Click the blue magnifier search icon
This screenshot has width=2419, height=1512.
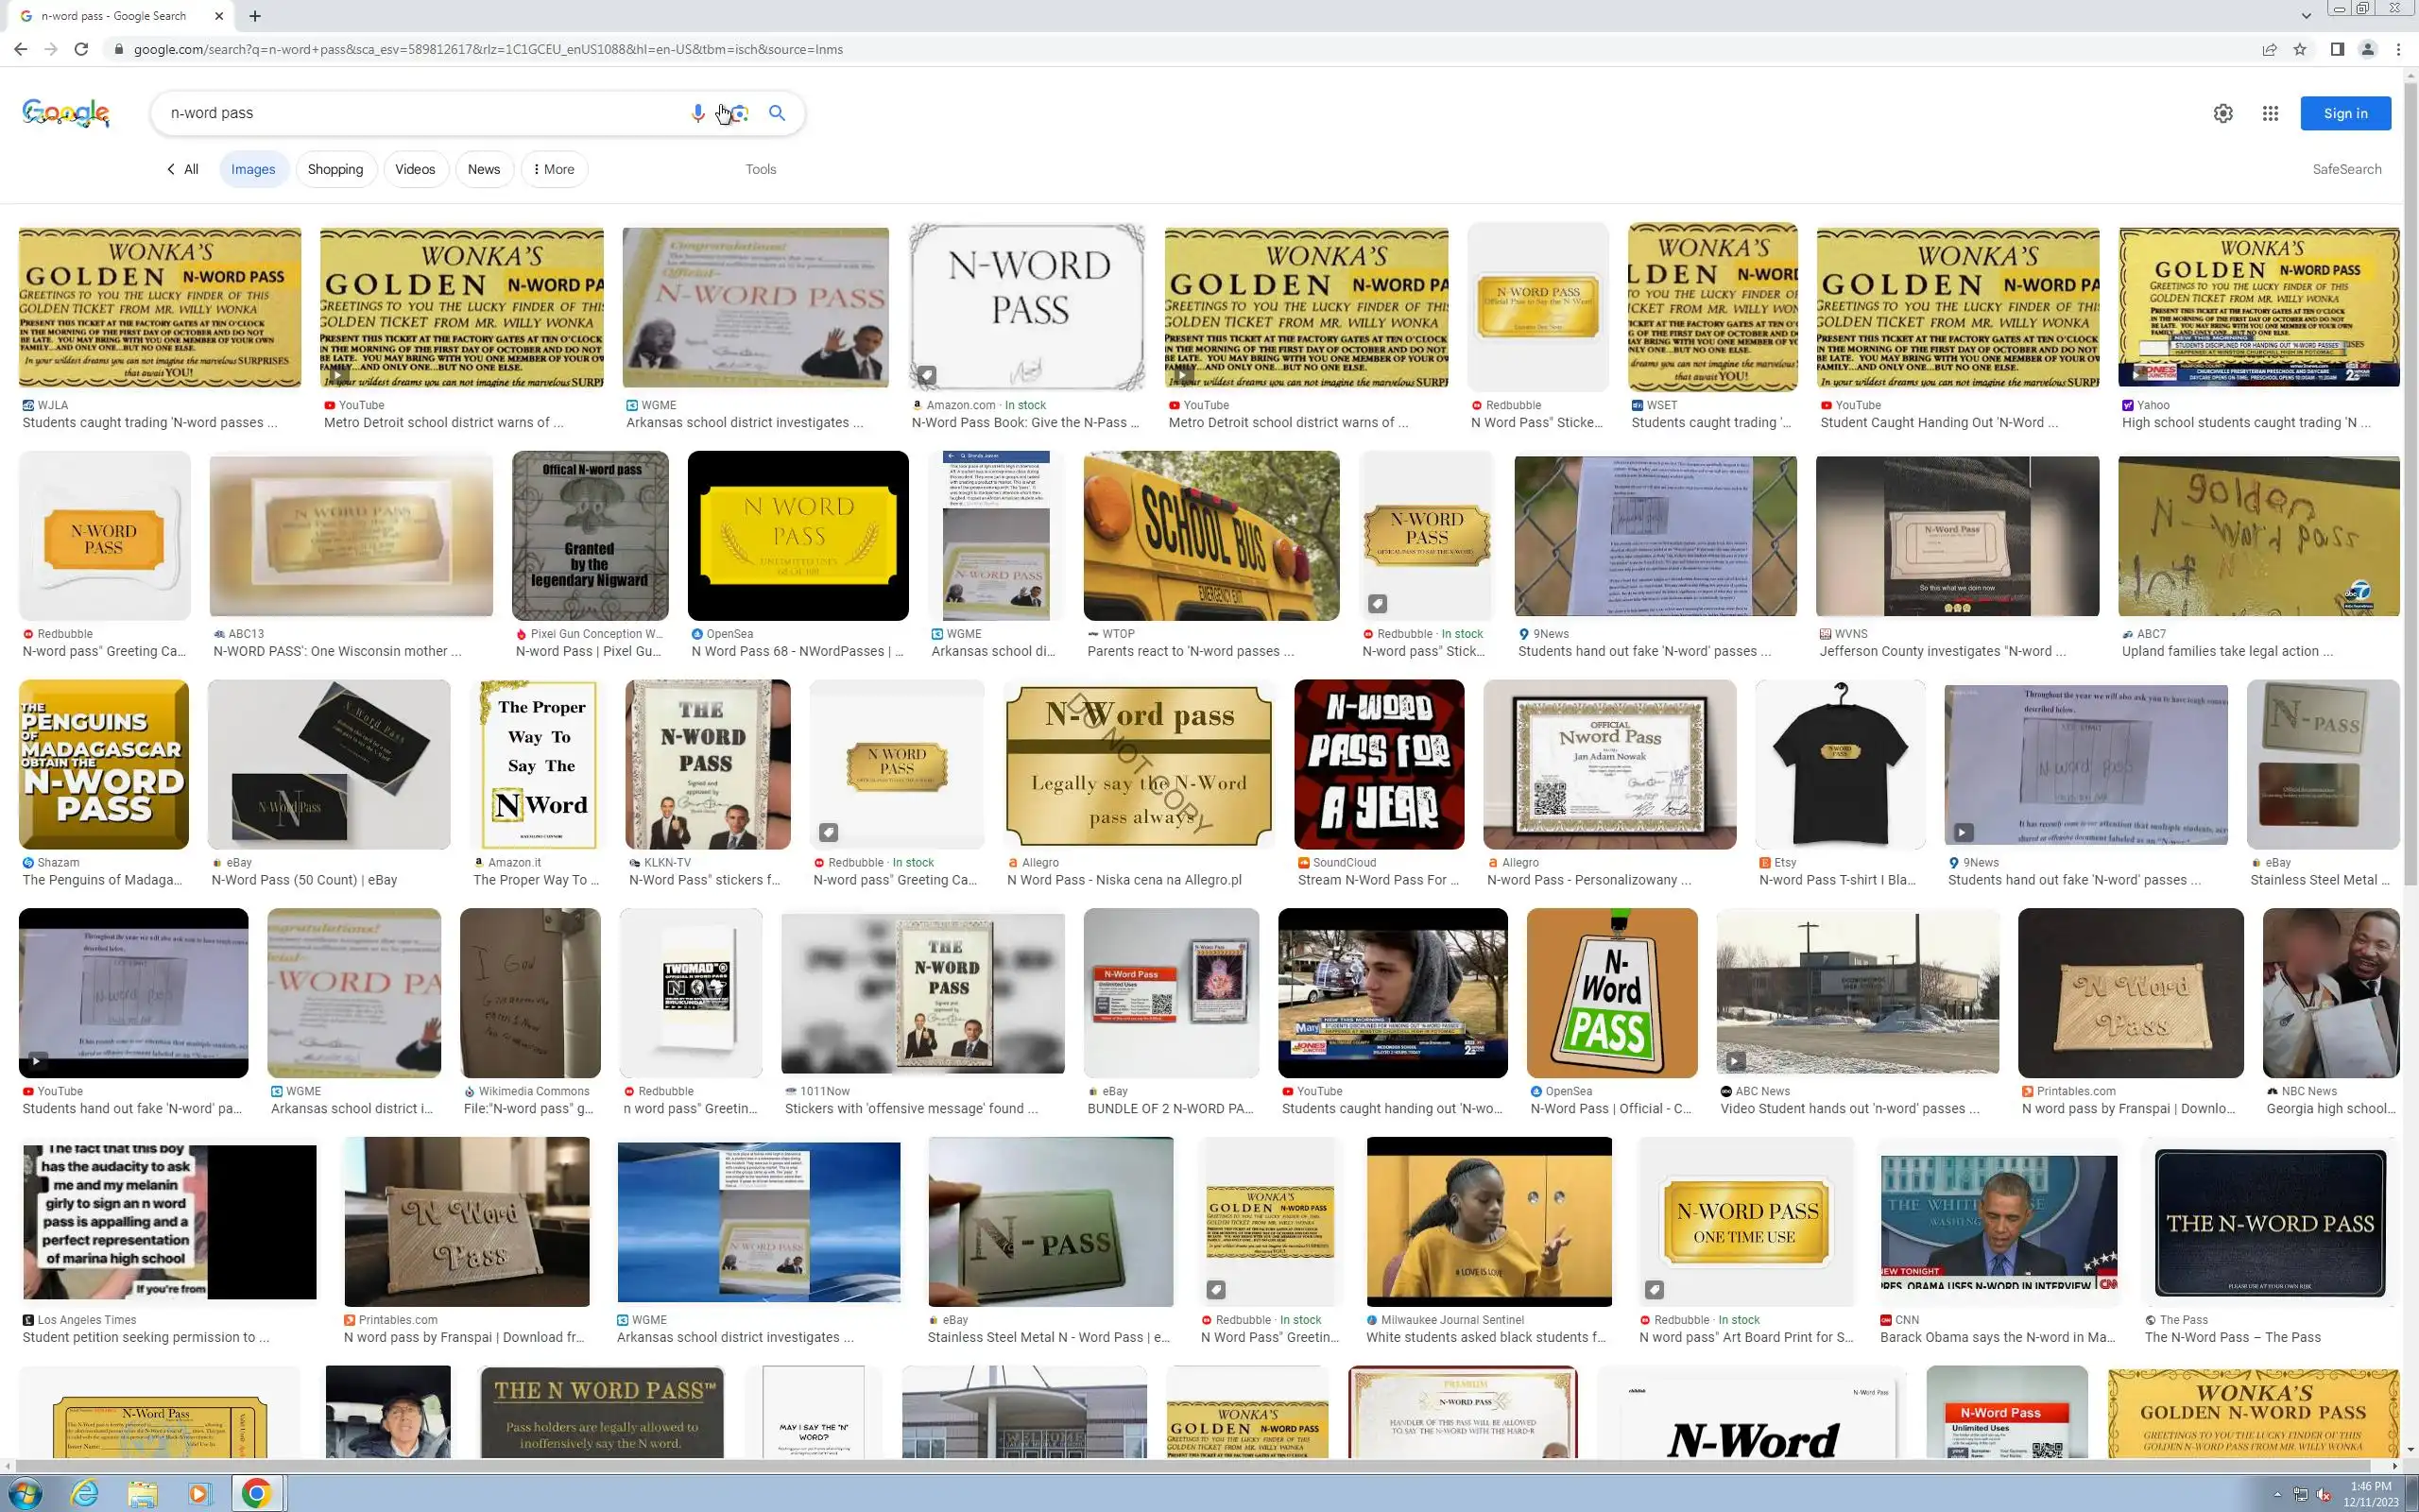pyautogui.click(x=777, y=113)
